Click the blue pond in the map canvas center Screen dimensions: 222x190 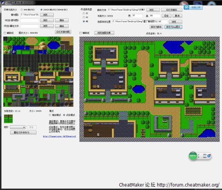pyautogui.click(x=139, y=89)
